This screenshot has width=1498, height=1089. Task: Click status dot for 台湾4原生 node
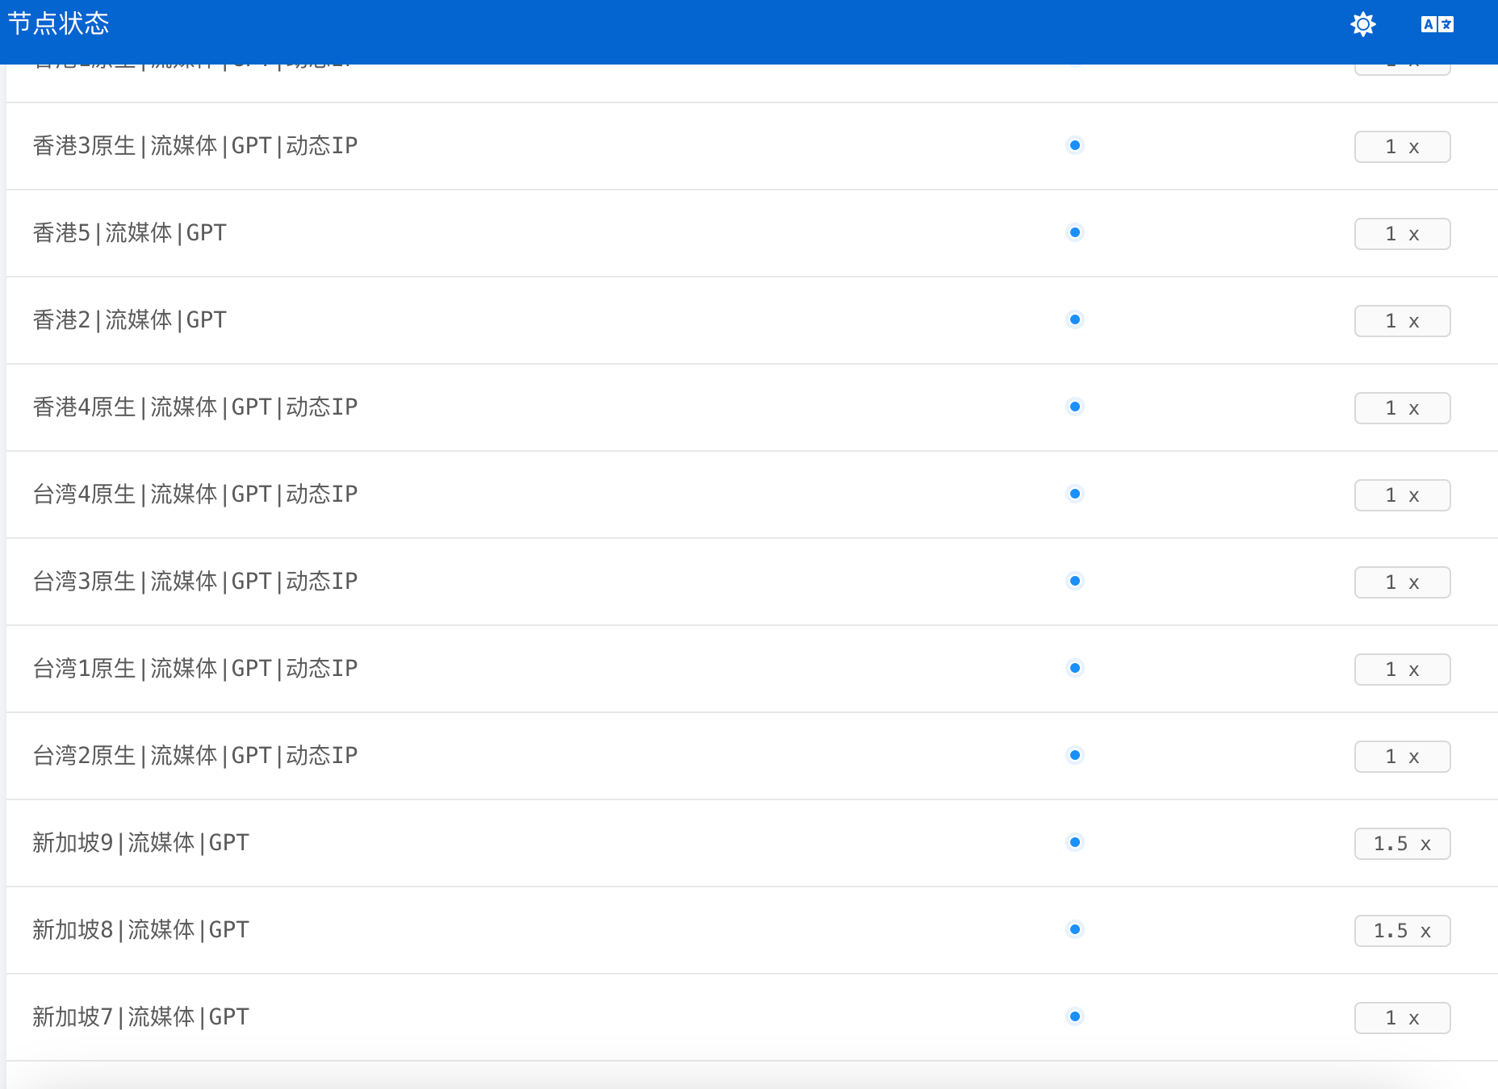(x=1075, y=494)
